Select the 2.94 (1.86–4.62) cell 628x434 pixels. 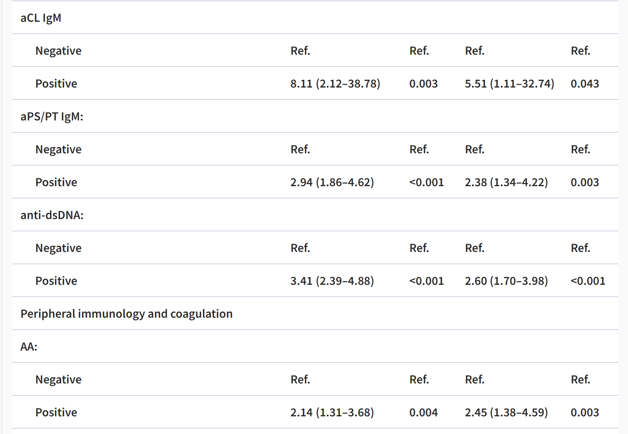(332, 182)
